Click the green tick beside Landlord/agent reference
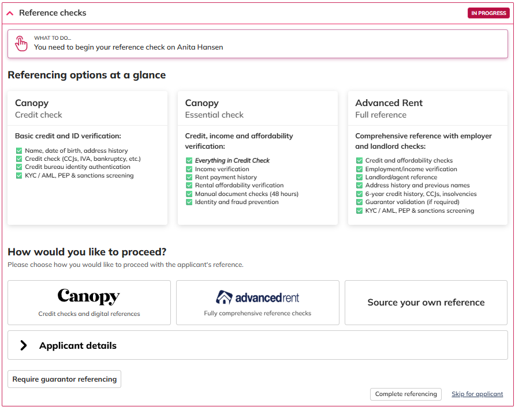 [359, 178]
